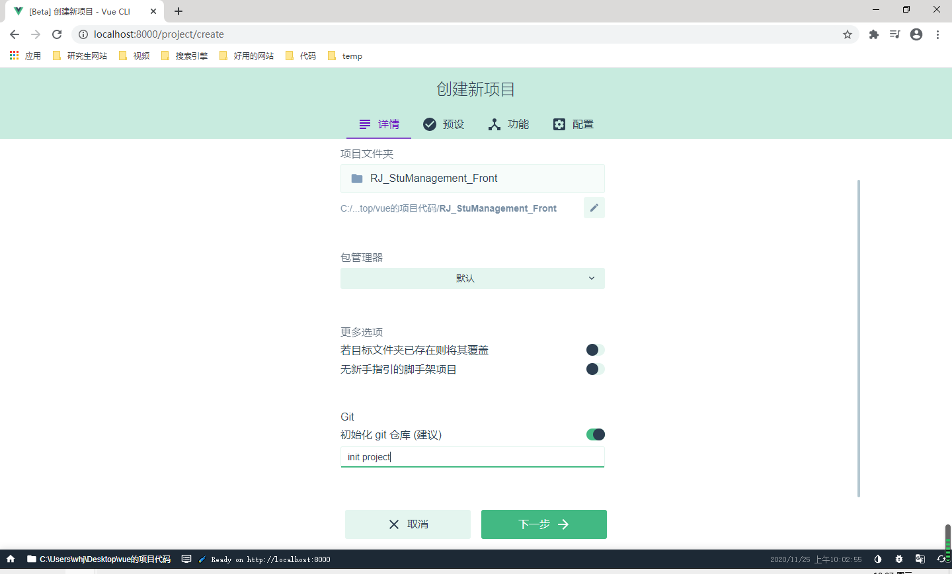
Task: Open the 应用 apps shortcut
Action: click(25, 56)
